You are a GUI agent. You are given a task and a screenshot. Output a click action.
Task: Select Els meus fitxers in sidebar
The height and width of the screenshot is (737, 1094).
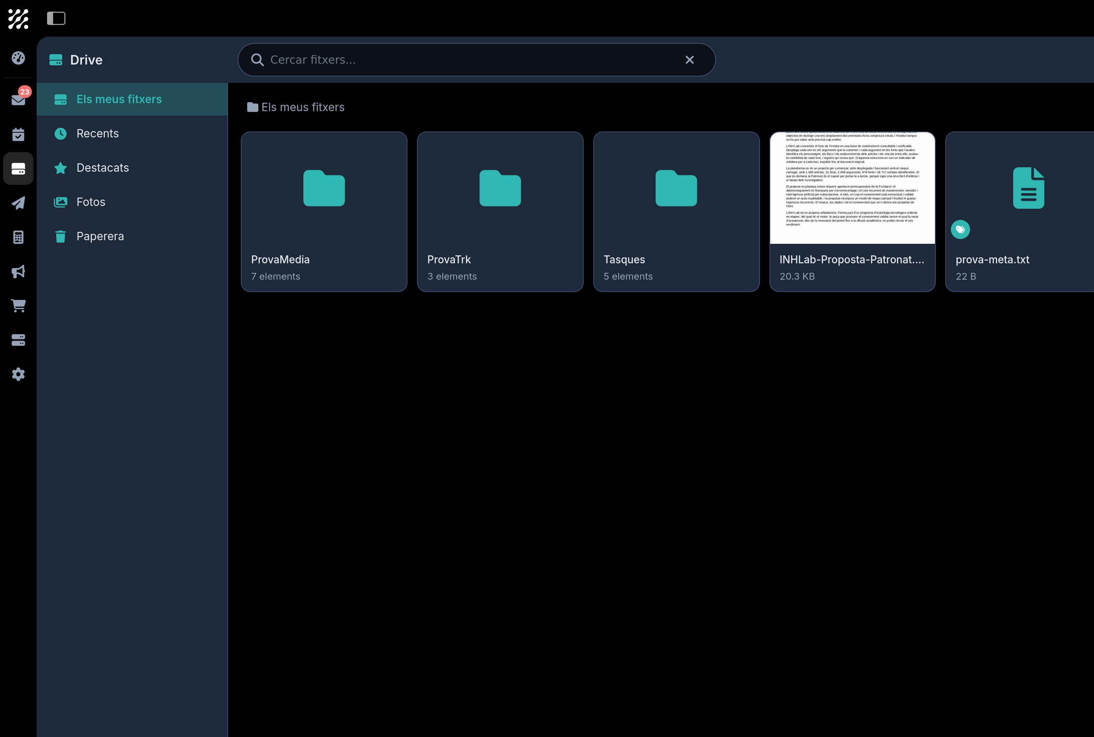132,99
